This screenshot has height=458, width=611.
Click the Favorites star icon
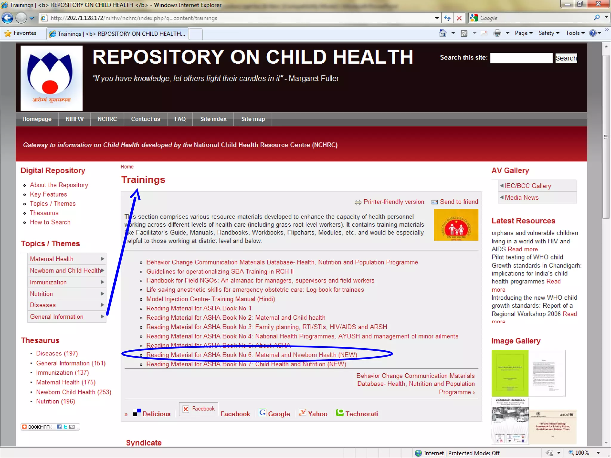8,33
